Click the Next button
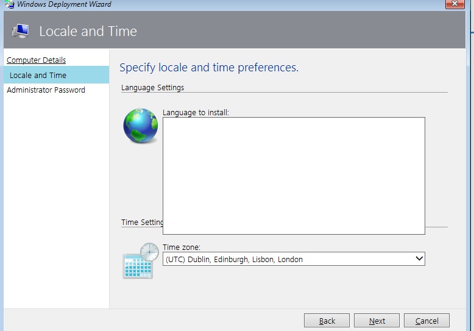 [x=377, y=321]
